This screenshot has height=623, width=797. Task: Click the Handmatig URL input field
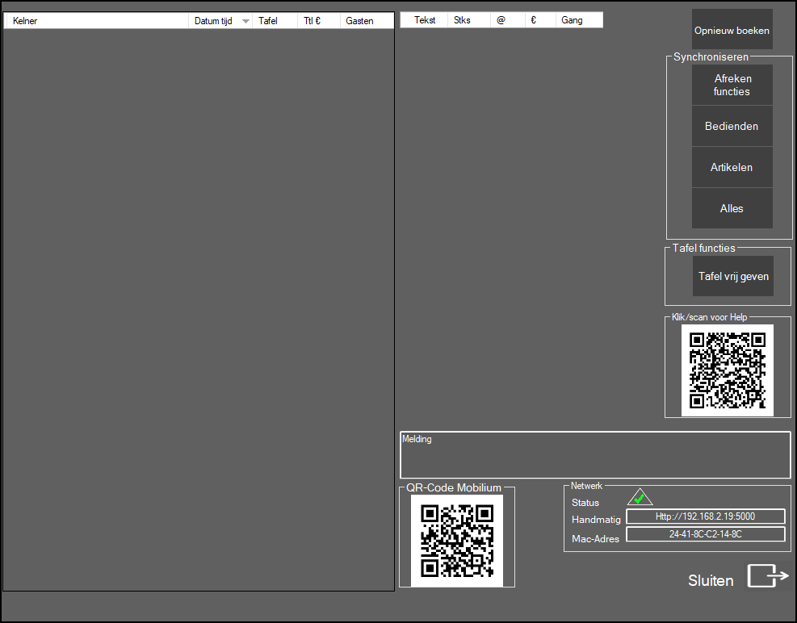[706, 516]
